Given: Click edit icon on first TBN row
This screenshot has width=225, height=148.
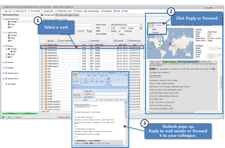Looking at the screenshot, I should click(x=46, y=69).
